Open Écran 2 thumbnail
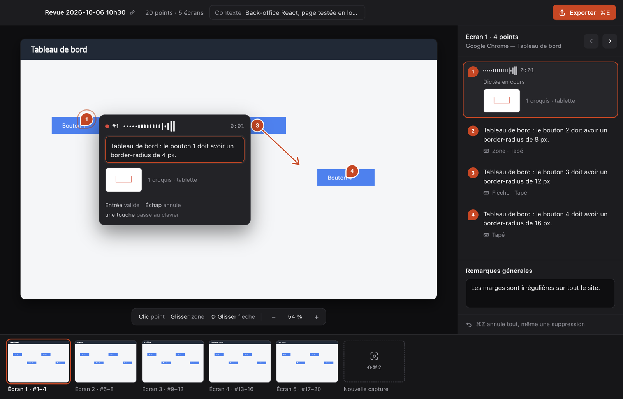 (x=106, y=361)
